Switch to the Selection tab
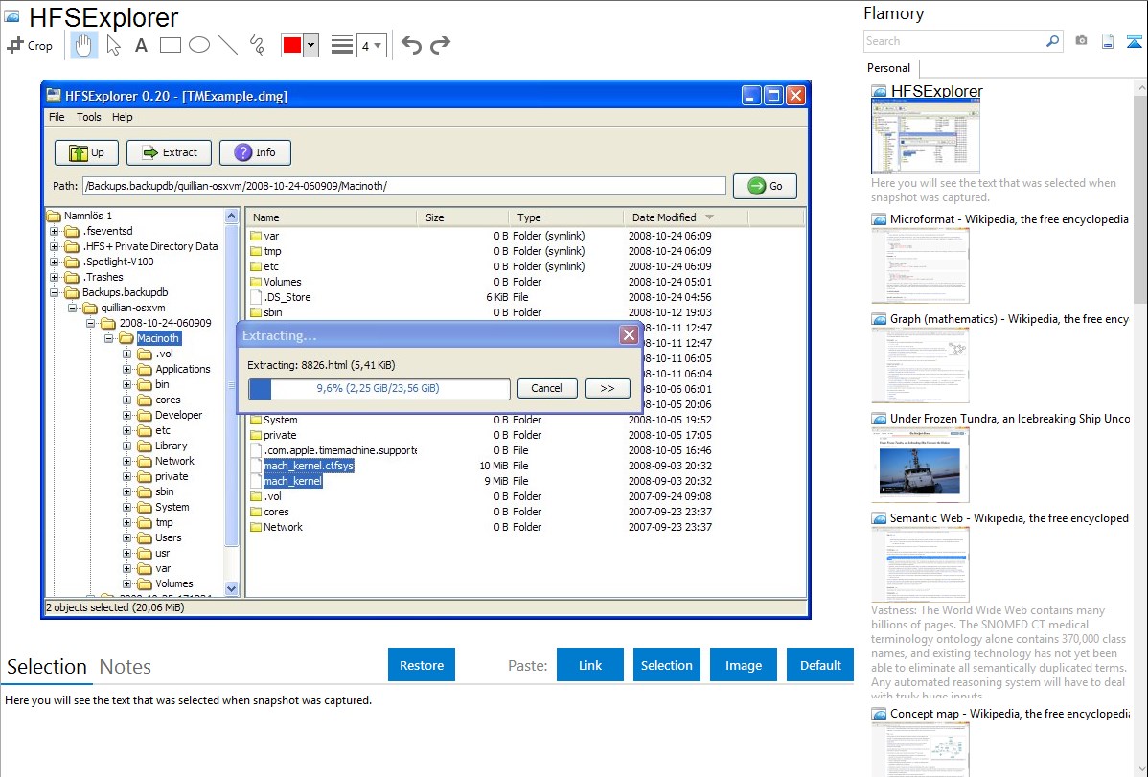This screenshot has width=1148, height=777. point(47,667)
